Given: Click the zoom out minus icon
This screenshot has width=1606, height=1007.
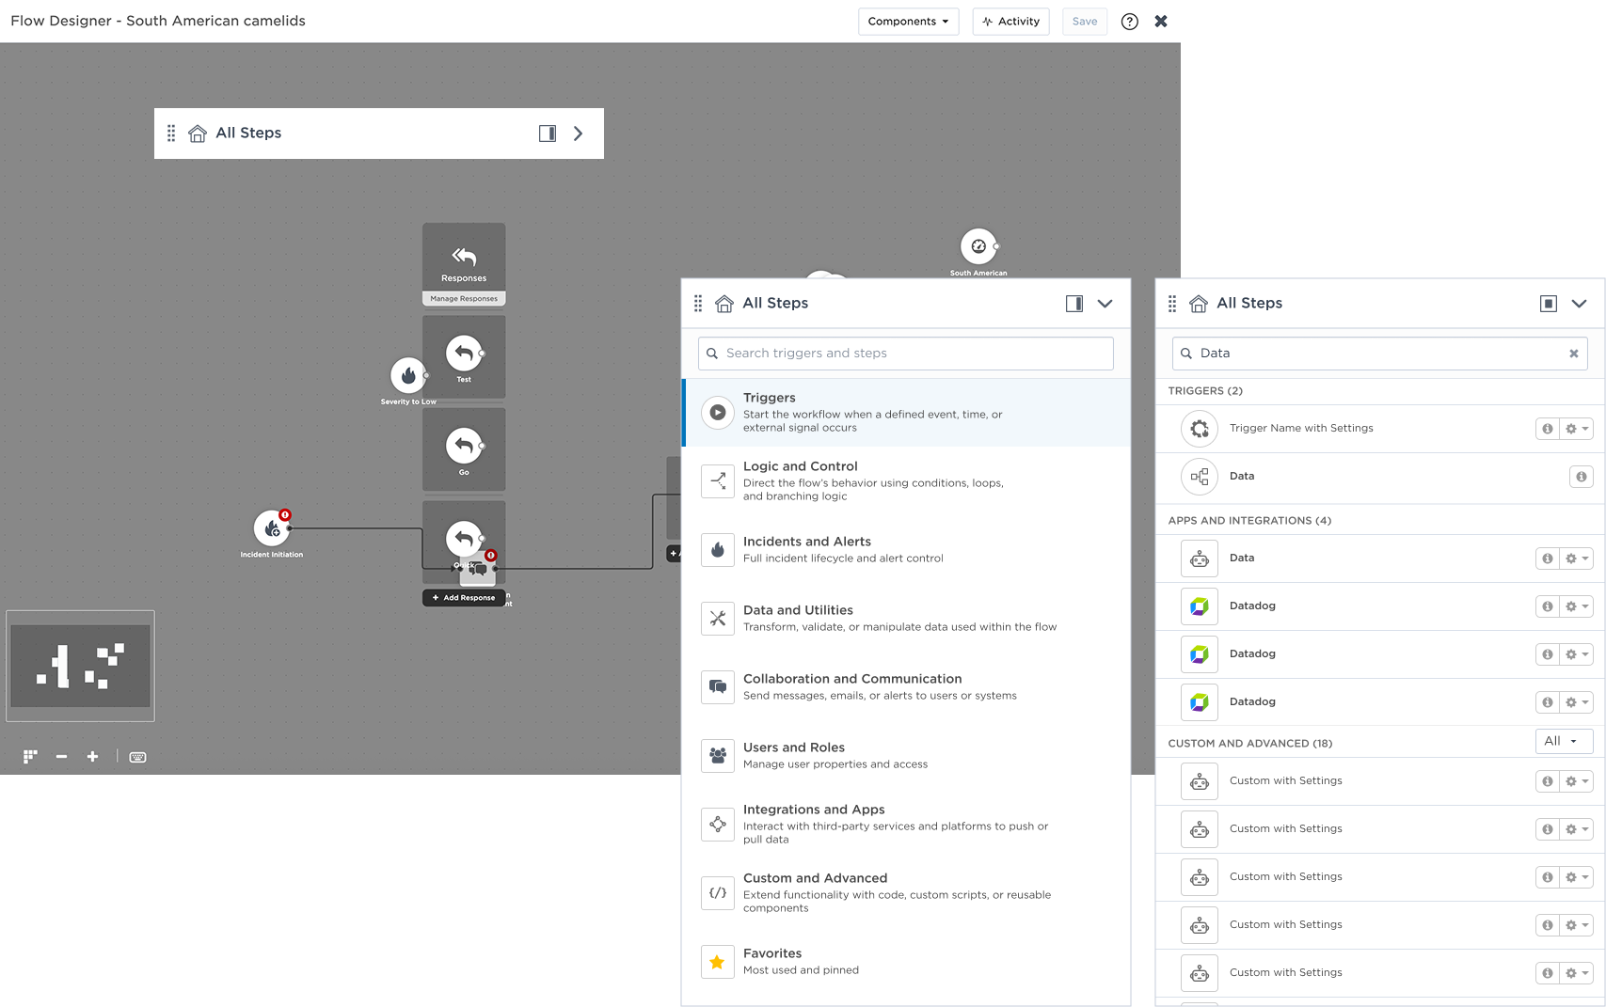Looking at the screenshot, I should point(61,757).
